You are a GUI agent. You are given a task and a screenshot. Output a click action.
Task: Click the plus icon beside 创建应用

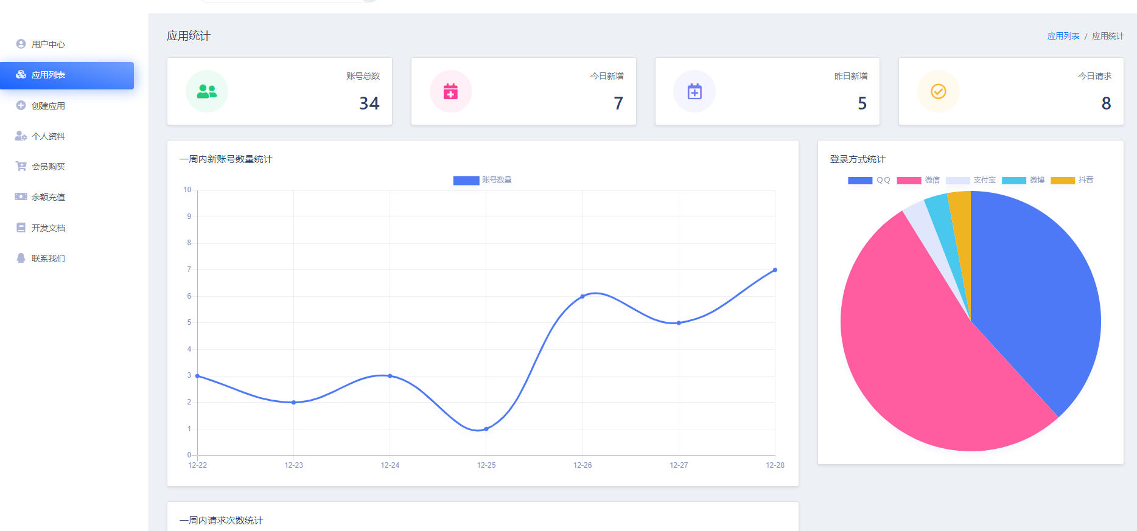tap(21, 105)
